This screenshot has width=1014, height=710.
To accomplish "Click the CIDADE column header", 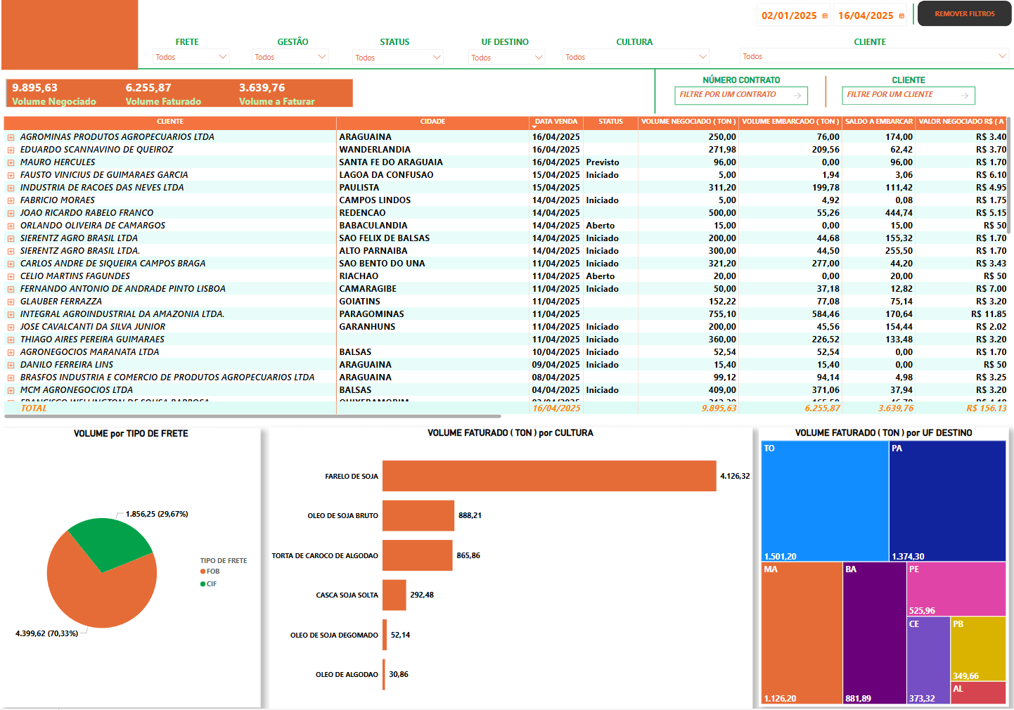I will point(432,122).
